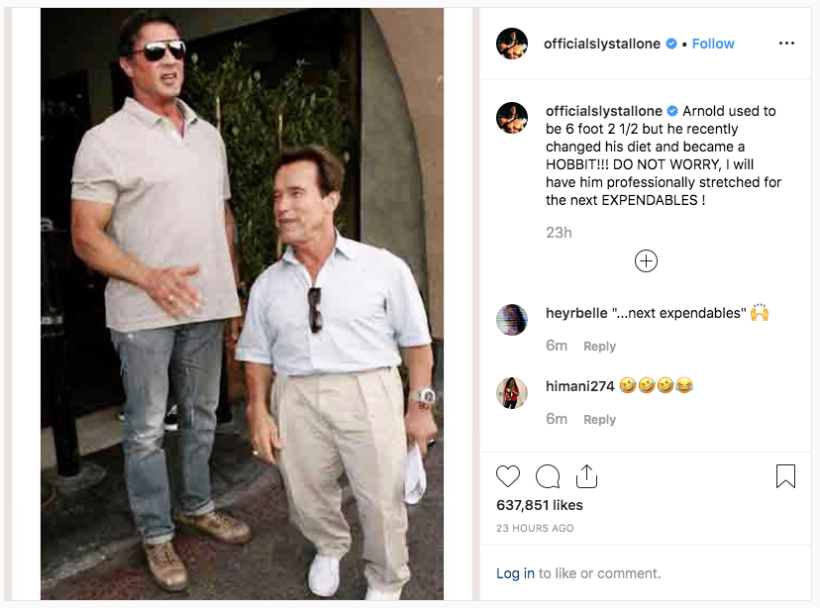Reply to heyrbelle's comment
820x608 pixels.
pyautogui.click(x=599, y=347)
